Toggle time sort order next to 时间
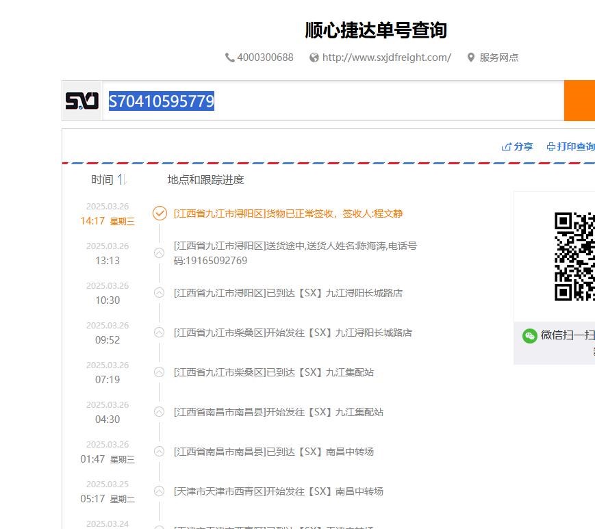The height and width of the screenshot is (529, 595). [x=121, y=179]
